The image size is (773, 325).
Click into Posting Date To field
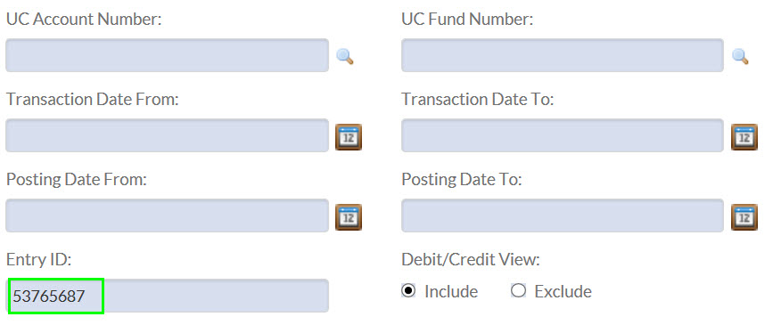click(x=563, y=215)
